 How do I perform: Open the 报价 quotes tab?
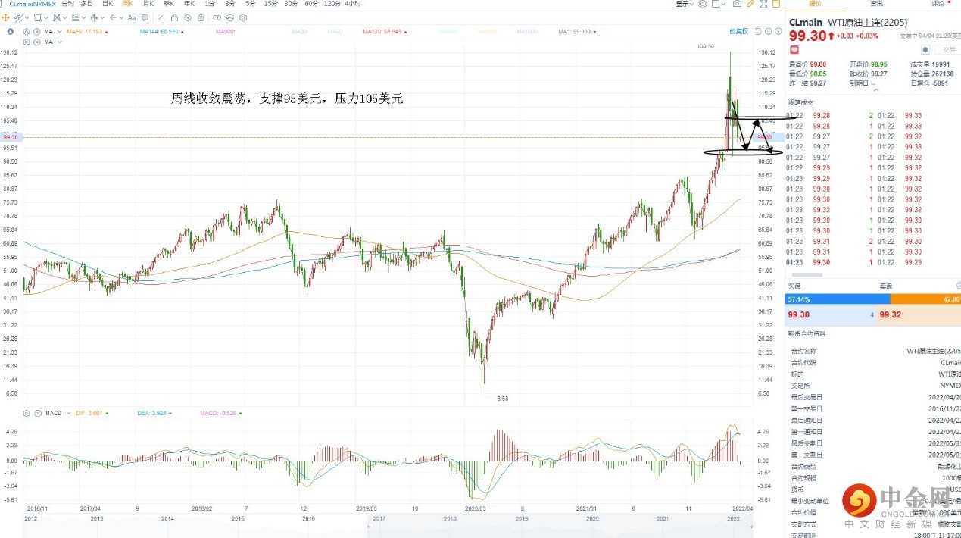(815, 4)
